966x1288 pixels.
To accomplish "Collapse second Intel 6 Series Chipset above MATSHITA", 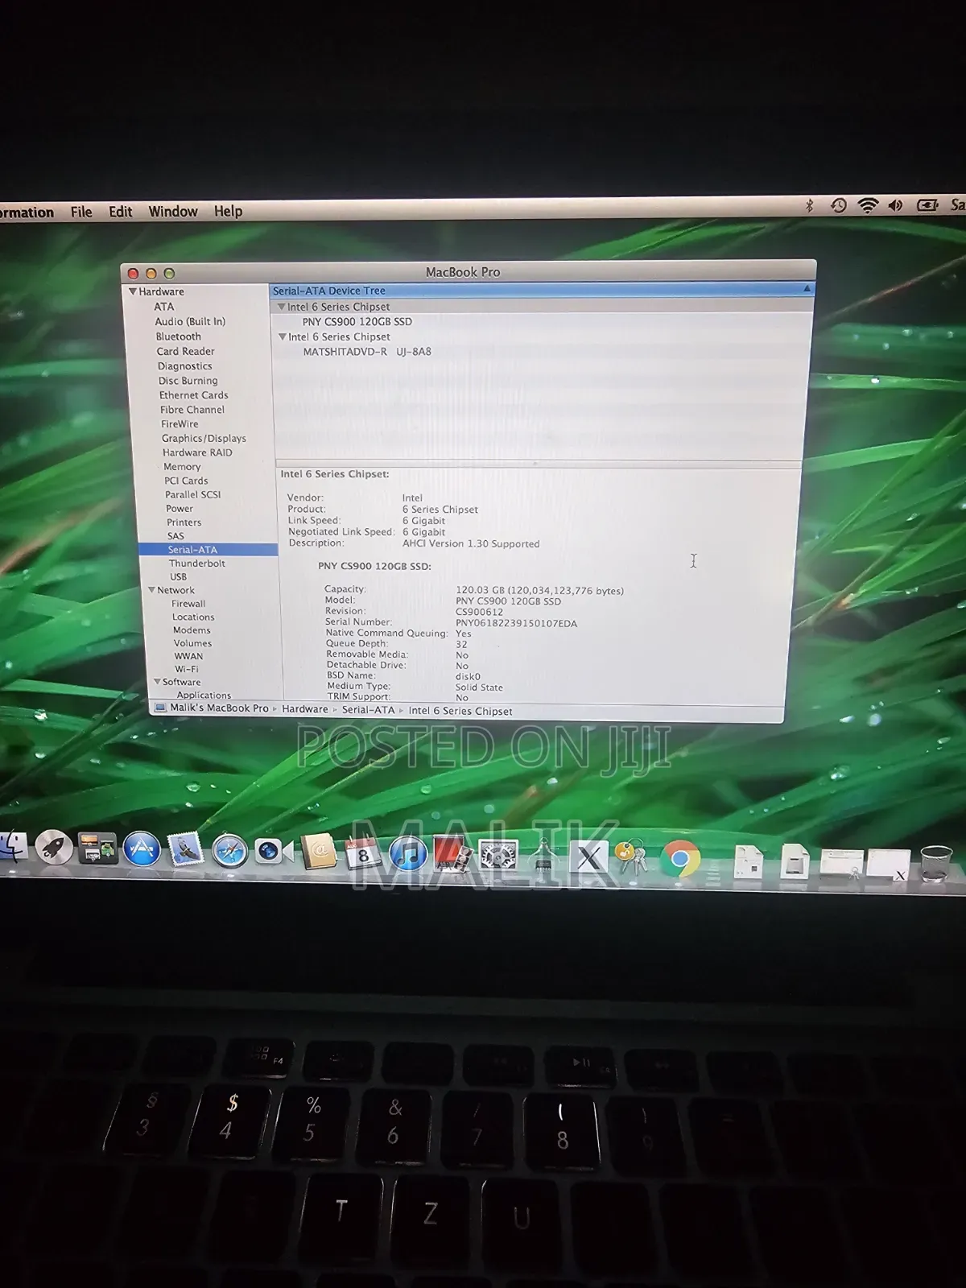I will 283,336.
